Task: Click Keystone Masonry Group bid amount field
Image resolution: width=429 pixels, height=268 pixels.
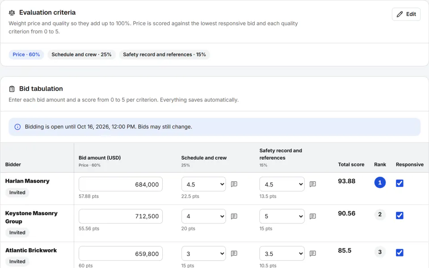Action: click(x=121, y=216)
